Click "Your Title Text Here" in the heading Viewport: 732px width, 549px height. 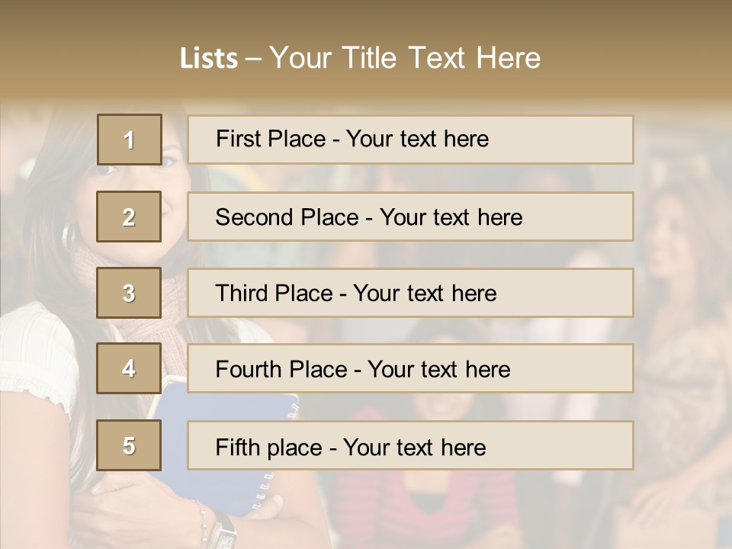coord(405,58)
